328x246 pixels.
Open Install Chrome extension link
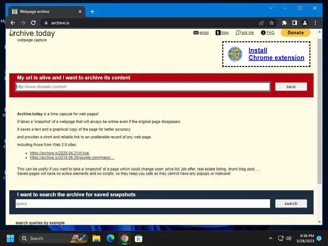point(276,54)
